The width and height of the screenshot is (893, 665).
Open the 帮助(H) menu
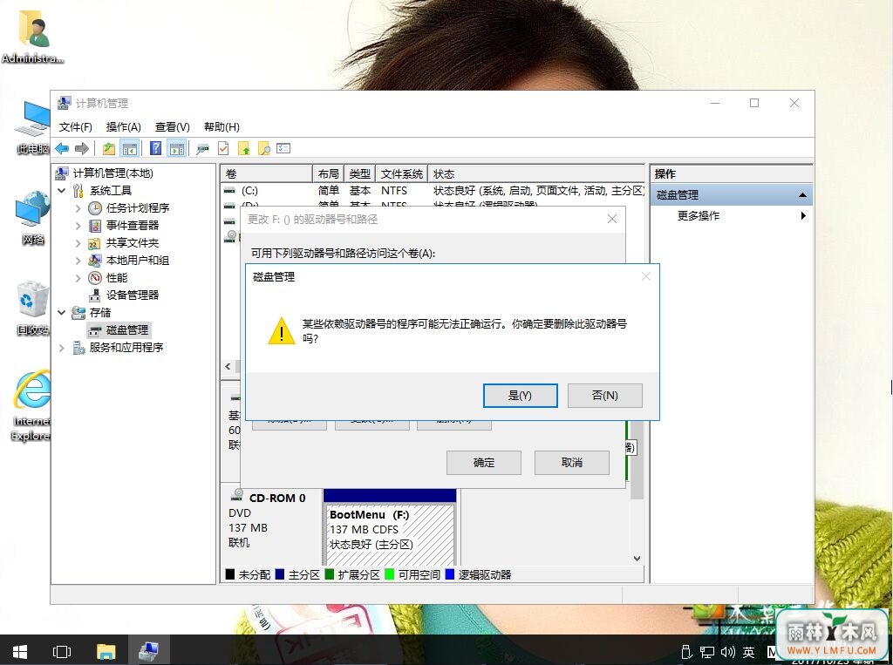click(x=222, y=127)
